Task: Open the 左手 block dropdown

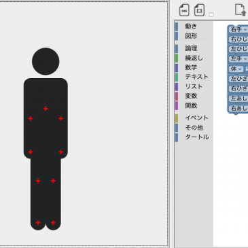Action: pyautogui.click(x=238, y=59)
